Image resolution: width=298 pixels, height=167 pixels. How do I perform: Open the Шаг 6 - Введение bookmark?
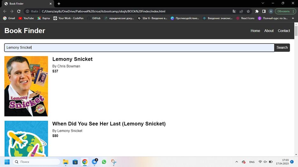pyautogui.click(x=152, y=18)
